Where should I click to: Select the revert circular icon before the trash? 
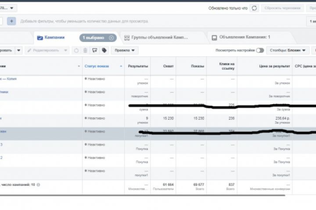tap(76, 50)
